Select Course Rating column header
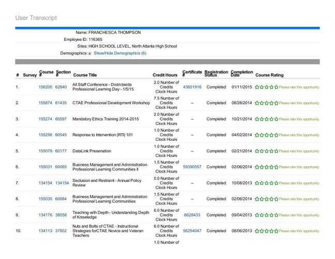This screenshot has width=335, height=259. coord(269,75)
